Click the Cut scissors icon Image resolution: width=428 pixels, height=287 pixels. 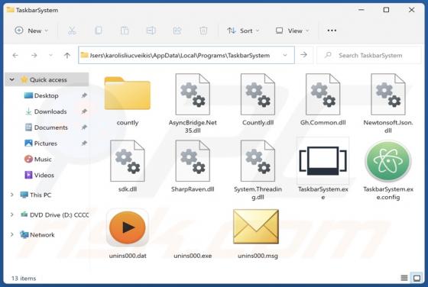tap(72, 31)
